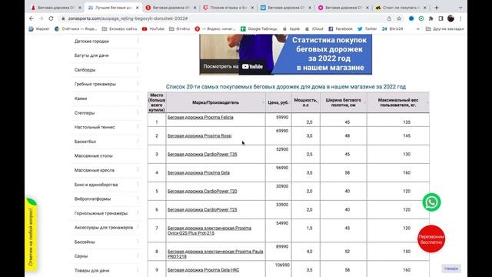Open the Chrome profile avatar

pos(451,18)
